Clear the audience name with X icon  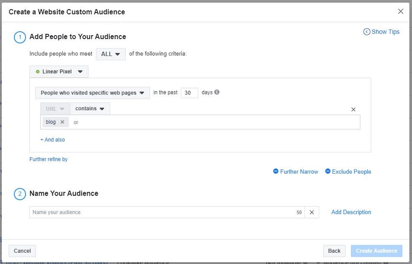coord(312,212)
